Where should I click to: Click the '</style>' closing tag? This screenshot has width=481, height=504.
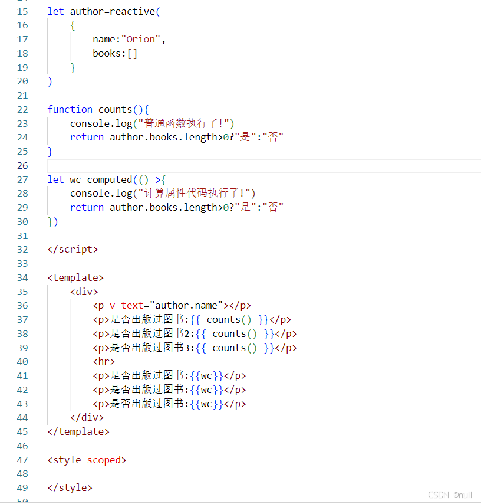tap(70, 487)
